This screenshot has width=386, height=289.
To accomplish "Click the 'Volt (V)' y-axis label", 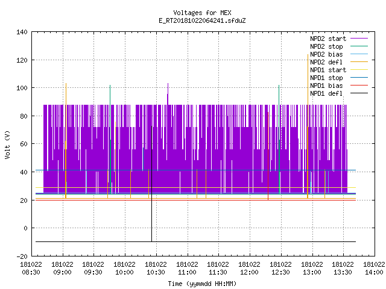I will 7,144.
